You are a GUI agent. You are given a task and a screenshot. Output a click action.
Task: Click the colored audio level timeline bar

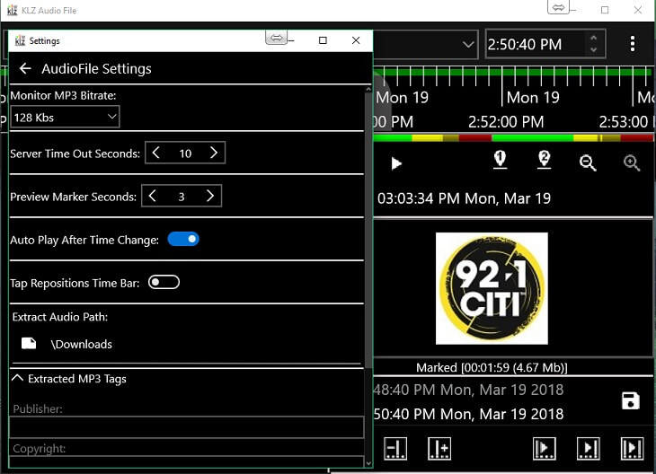(x=513, y=138)
